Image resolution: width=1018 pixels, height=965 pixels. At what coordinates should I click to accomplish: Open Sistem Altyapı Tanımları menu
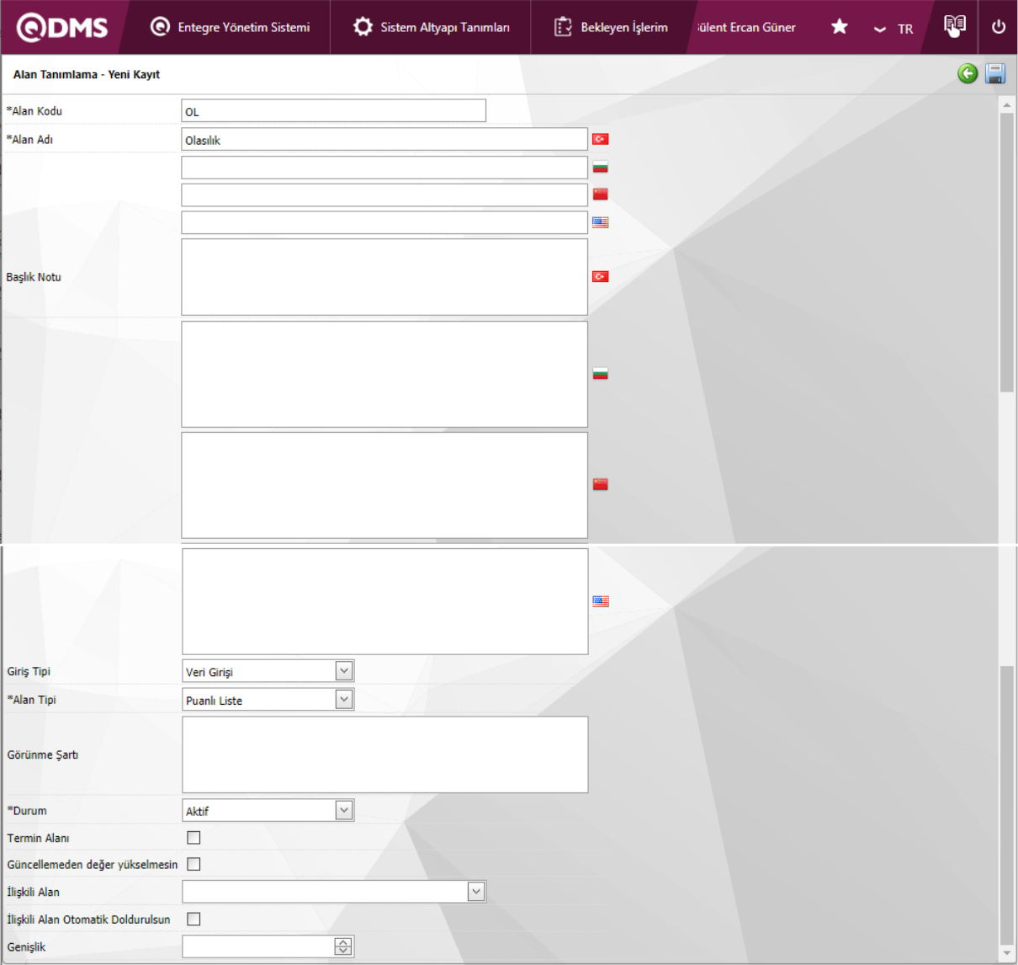431,27
